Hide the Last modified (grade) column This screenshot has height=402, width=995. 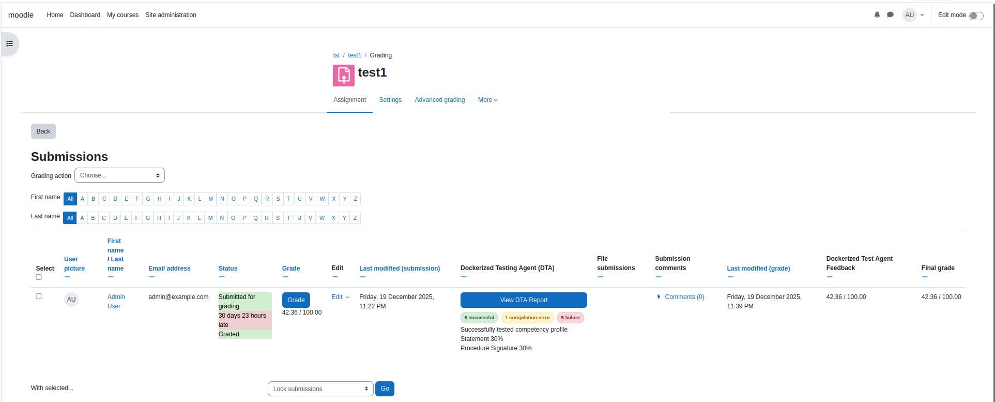[x=730, y=277]
